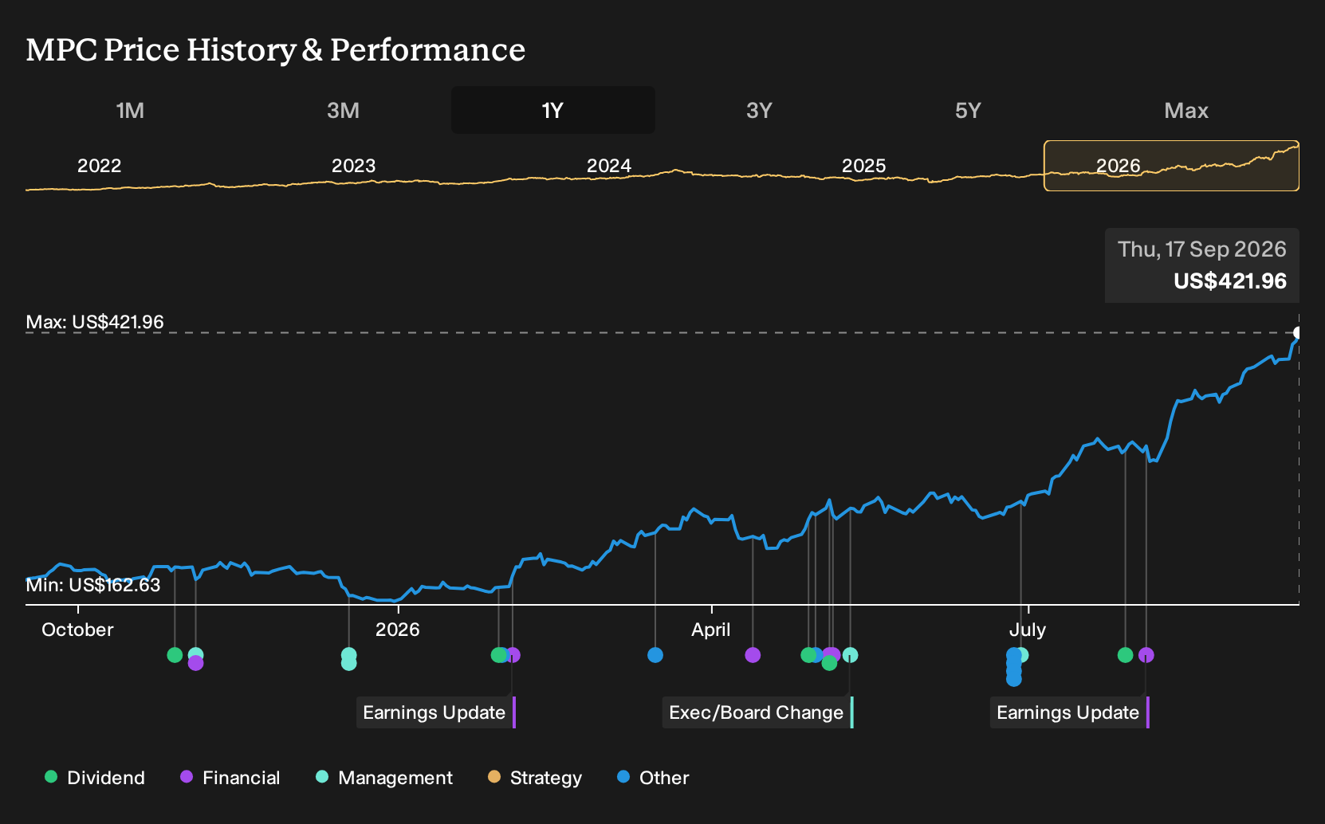Jump to 2023 in the overview timeline
Image resolution: width=1325 pixels, height=824 pixels.
click(x=353, y=166)
